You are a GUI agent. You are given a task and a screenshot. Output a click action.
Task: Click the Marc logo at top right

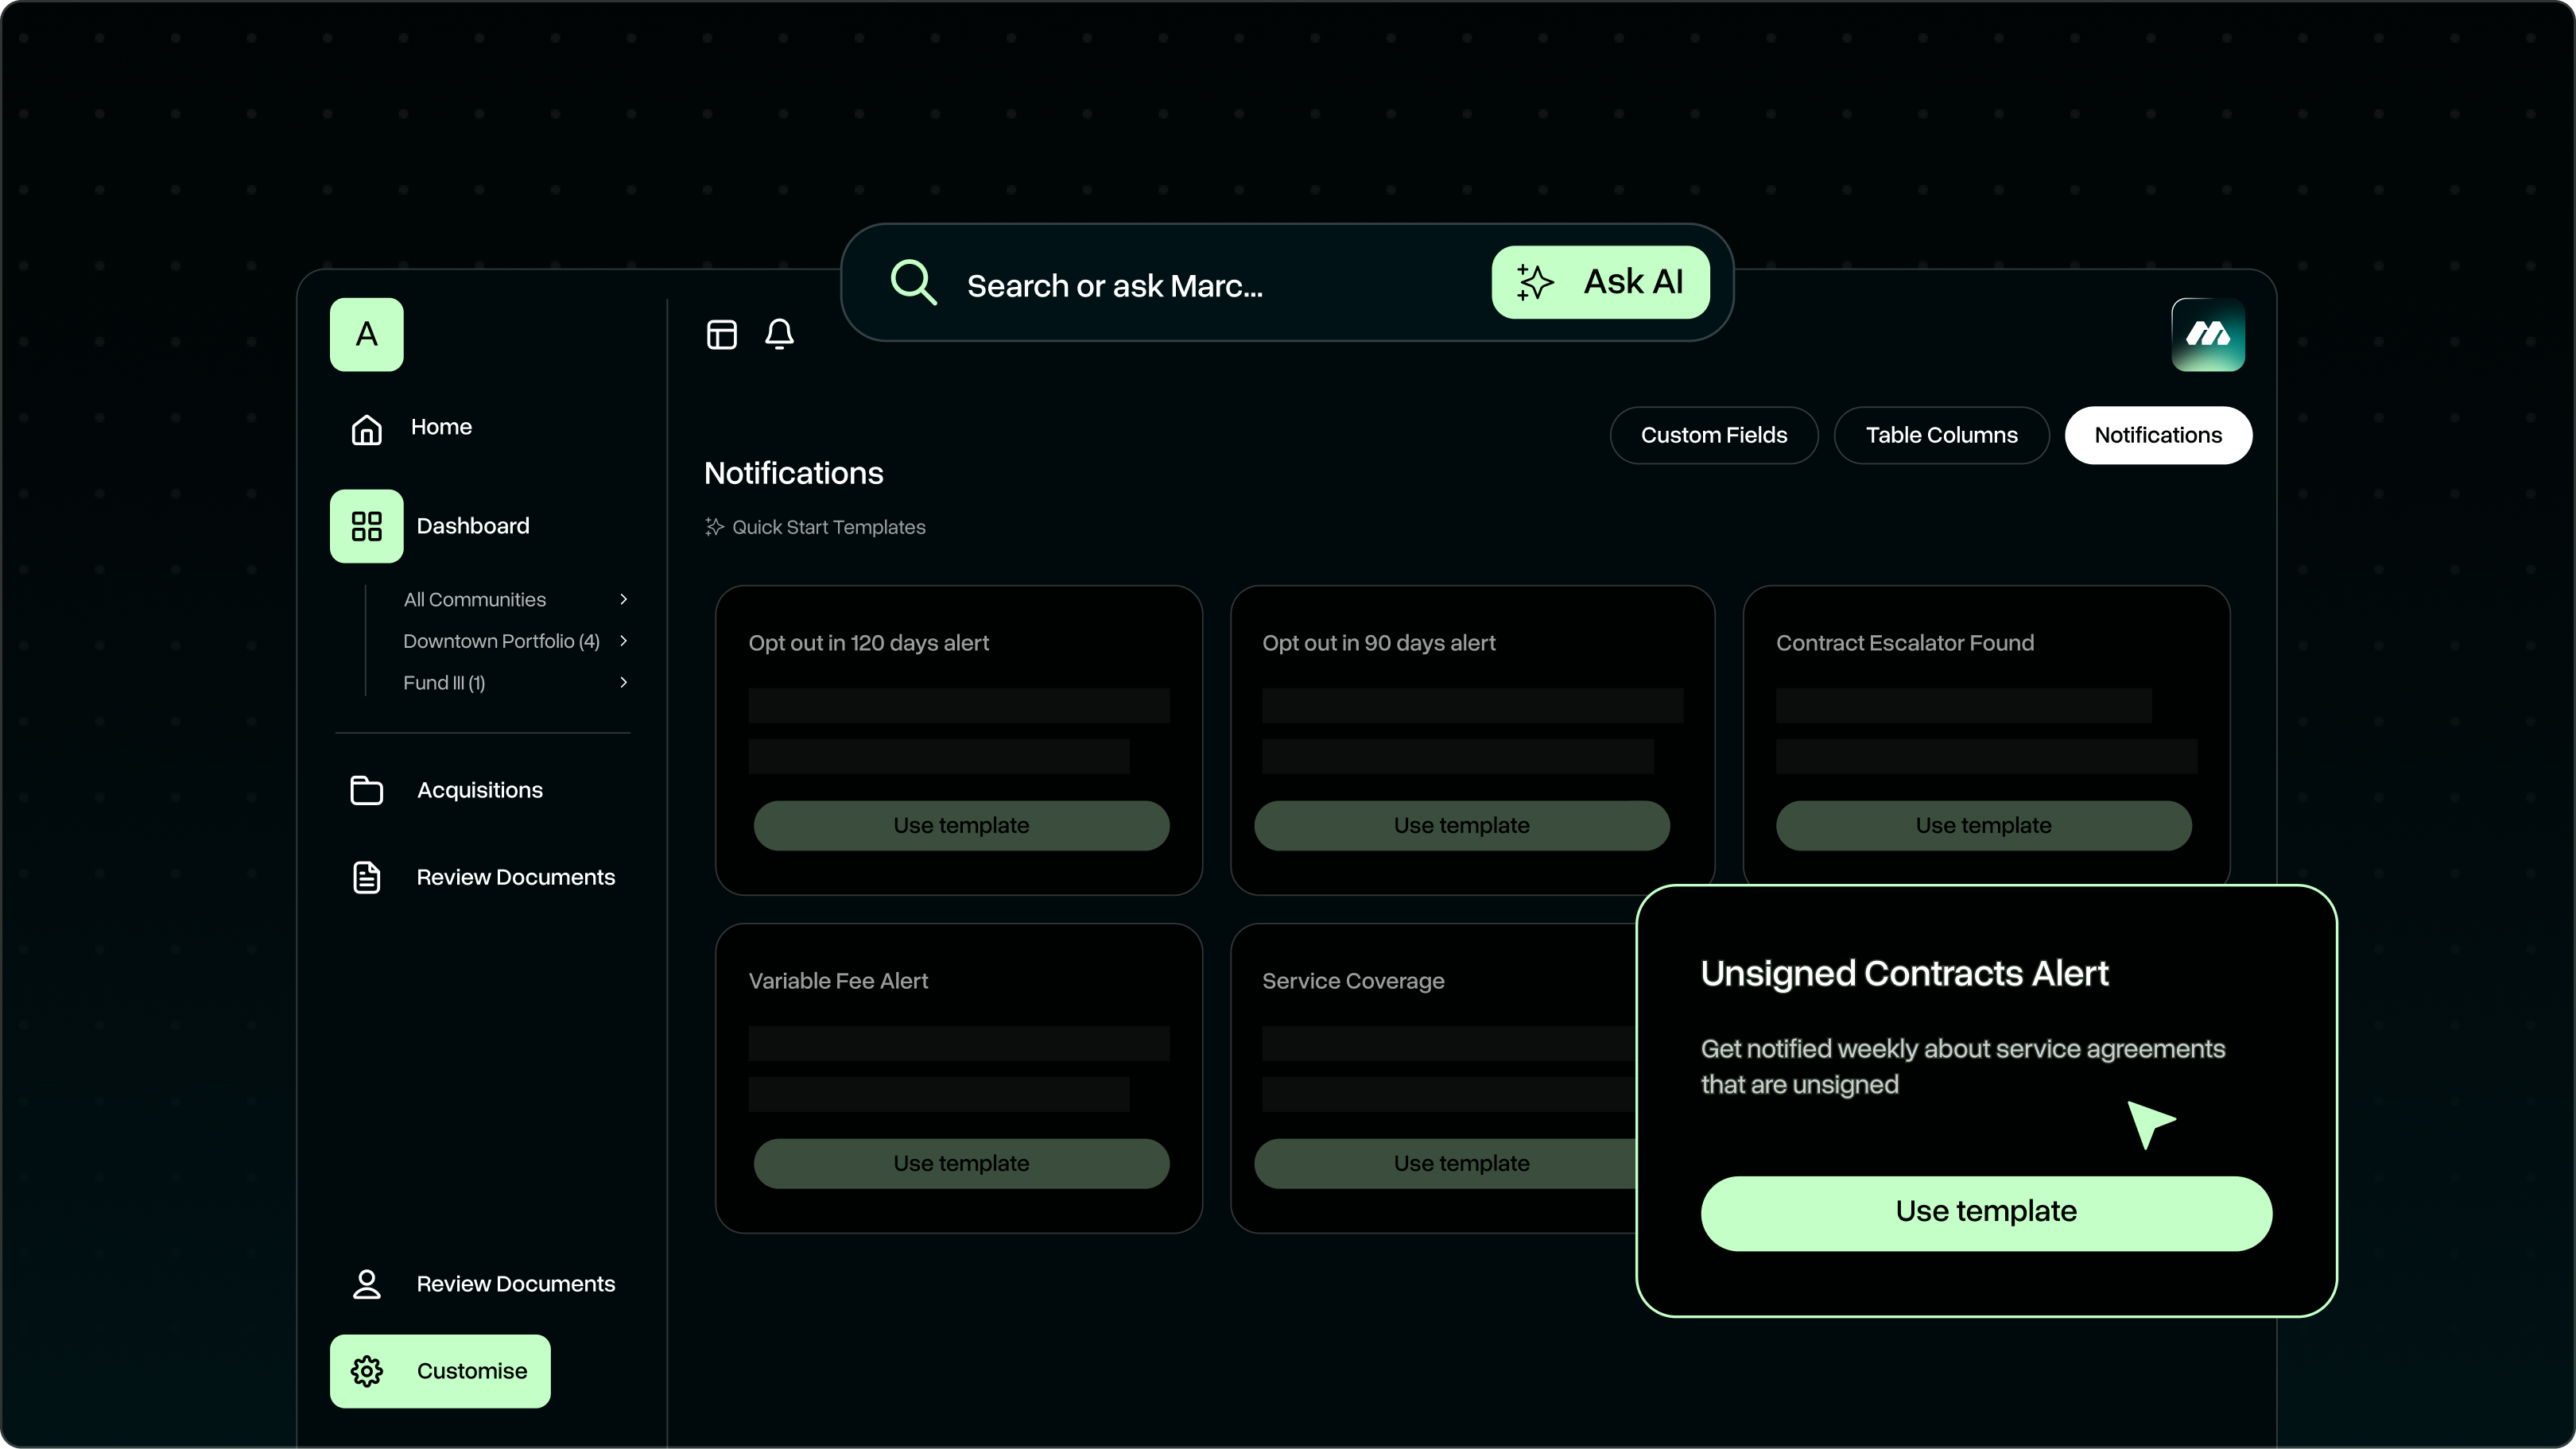pos(2207,335)
